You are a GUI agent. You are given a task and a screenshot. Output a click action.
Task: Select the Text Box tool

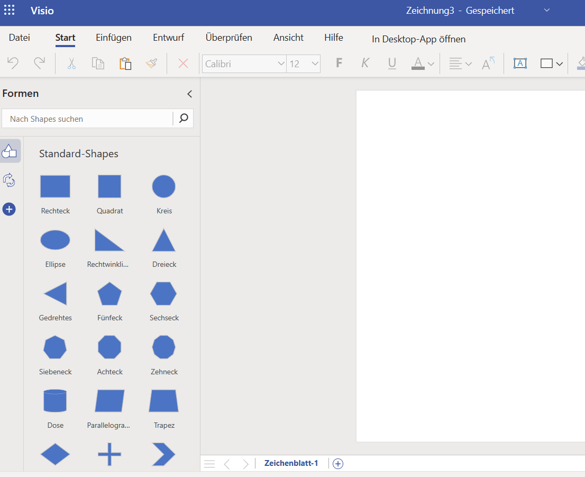pyautogui.click(x=520, y=63)
